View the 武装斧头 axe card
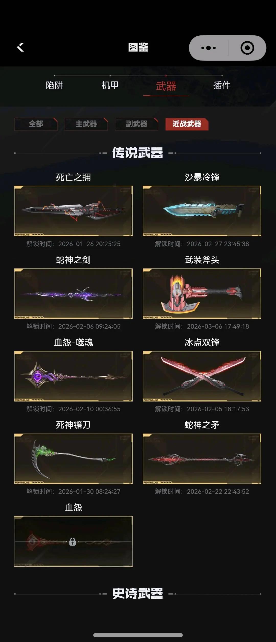276x642 pixels. point(202,294)
